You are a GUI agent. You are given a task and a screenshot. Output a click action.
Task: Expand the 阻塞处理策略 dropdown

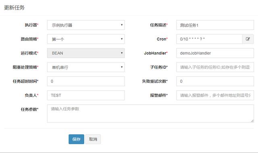[x=86, y=67]
